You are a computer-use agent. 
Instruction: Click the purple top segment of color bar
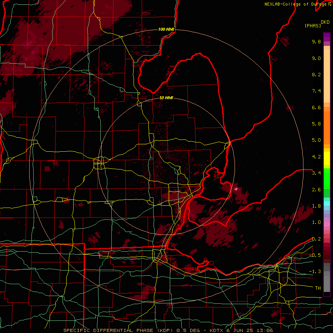point(327,37)
